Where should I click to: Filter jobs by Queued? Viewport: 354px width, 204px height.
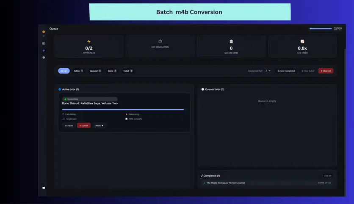[x=95, y=71]
